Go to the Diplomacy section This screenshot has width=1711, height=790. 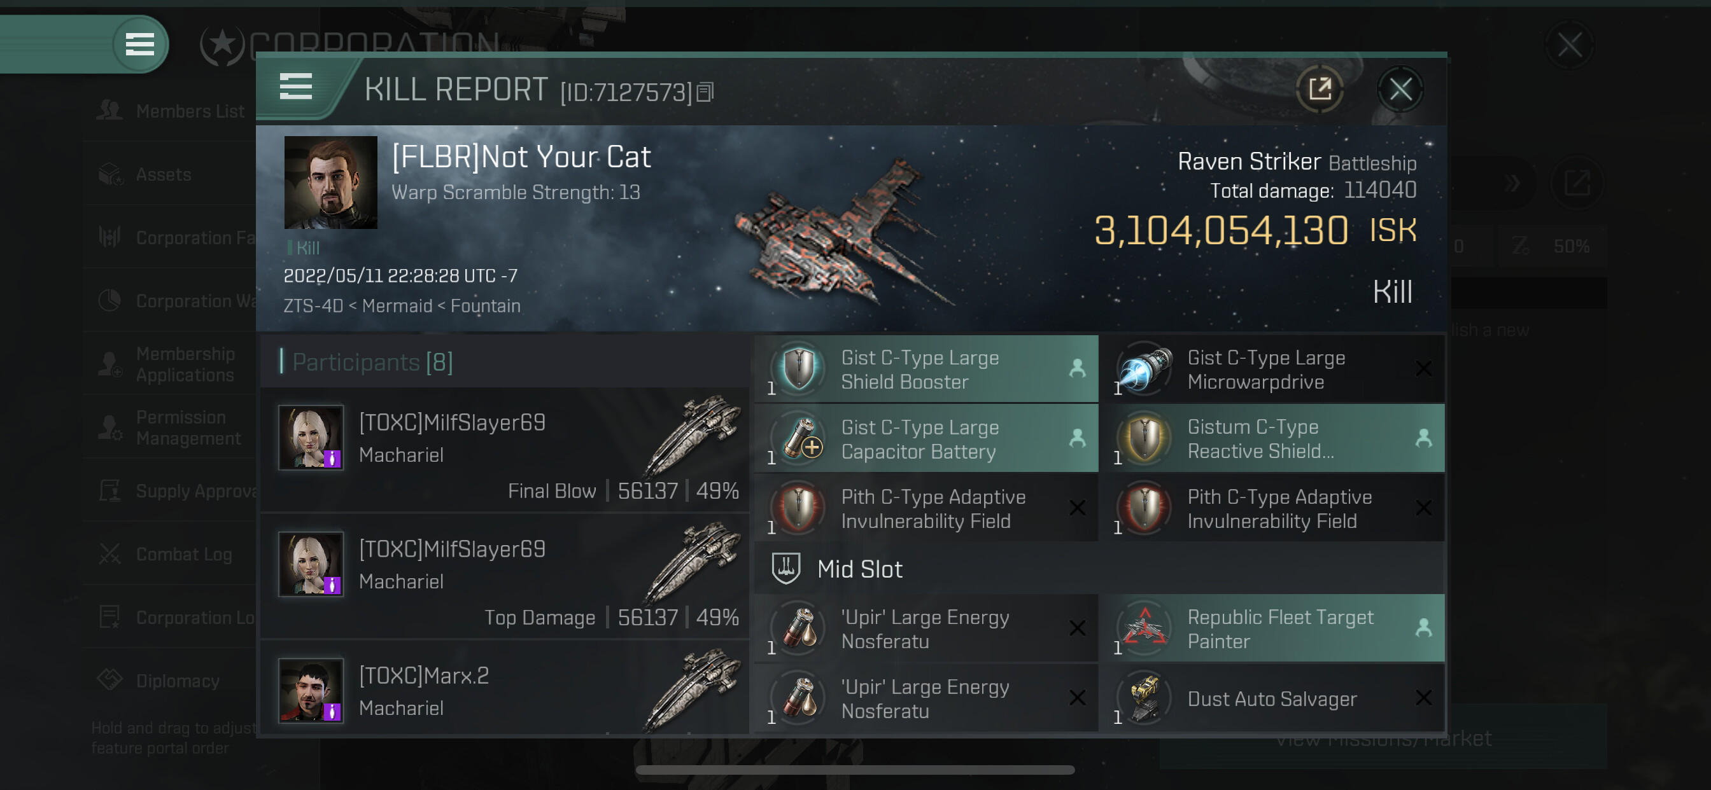(x=178, y=681)
